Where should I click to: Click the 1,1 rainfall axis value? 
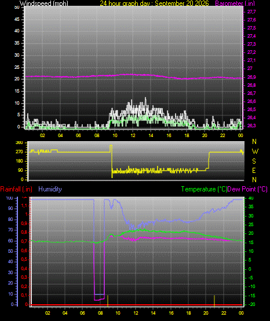pos(24,206)
